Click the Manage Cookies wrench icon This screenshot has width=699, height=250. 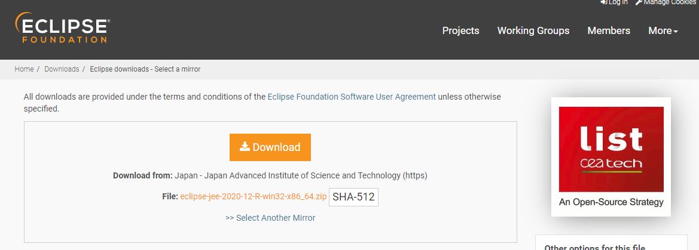(639, 2)
